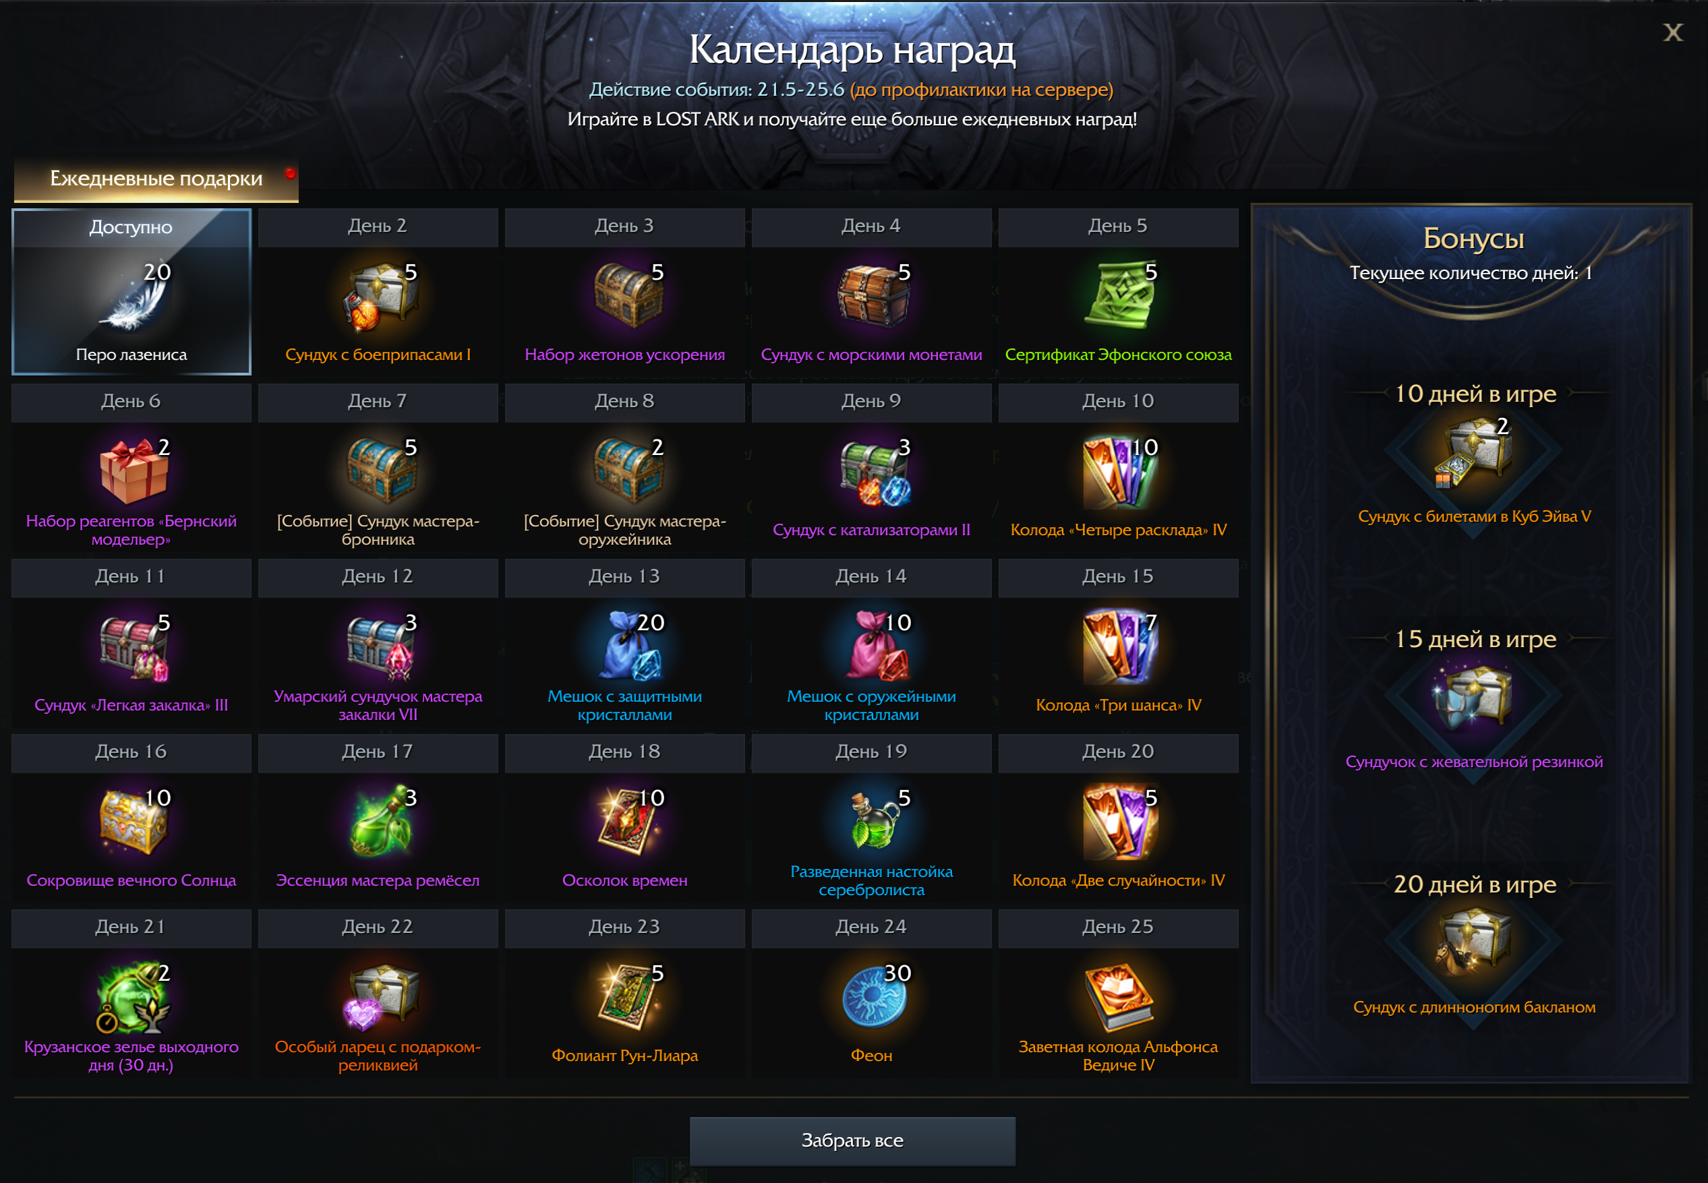
Task: Click the Забрать все button
Action: click(852, 1140)
